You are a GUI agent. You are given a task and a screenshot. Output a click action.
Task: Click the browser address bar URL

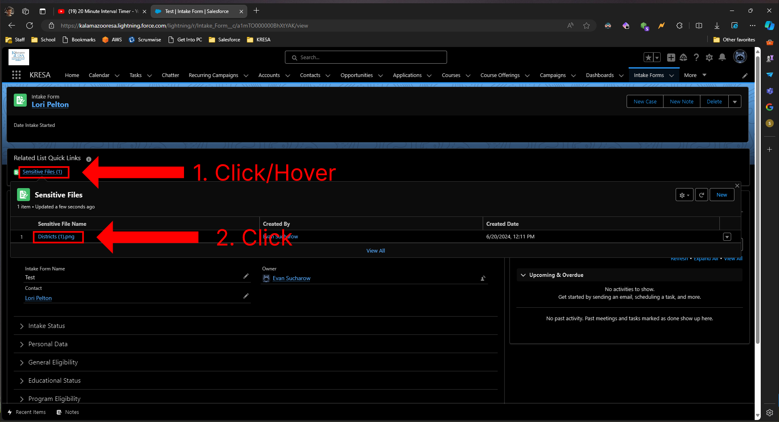tap(184, 26)
